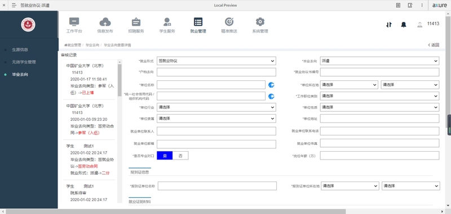Click the 报到证信息 section heading
451x214 pixels.
(140, 172)
